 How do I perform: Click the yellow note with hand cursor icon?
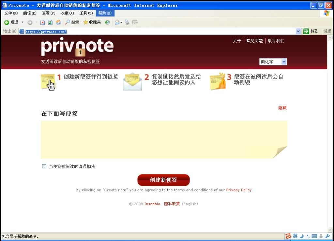48,82
